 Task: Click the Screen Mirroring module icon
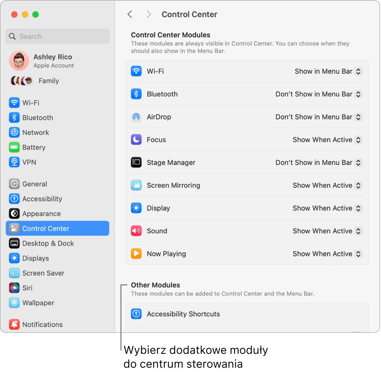136,185
